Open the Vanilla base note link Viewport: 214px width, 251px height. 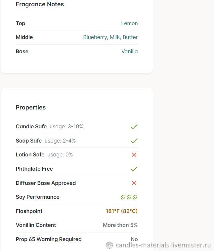(x=129, y=51)
